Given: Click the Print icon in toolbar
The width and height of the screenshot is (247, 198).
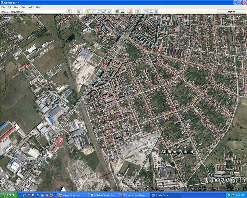Looking at the screenshot, I should pyautogui.click(x=151, y=12).
